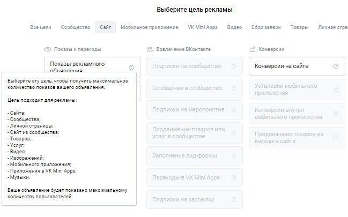Click help icon next to Показы рекламного объявления
Image resolution: width=348 pixels, height=217 pixels.
tap(131, 68)
